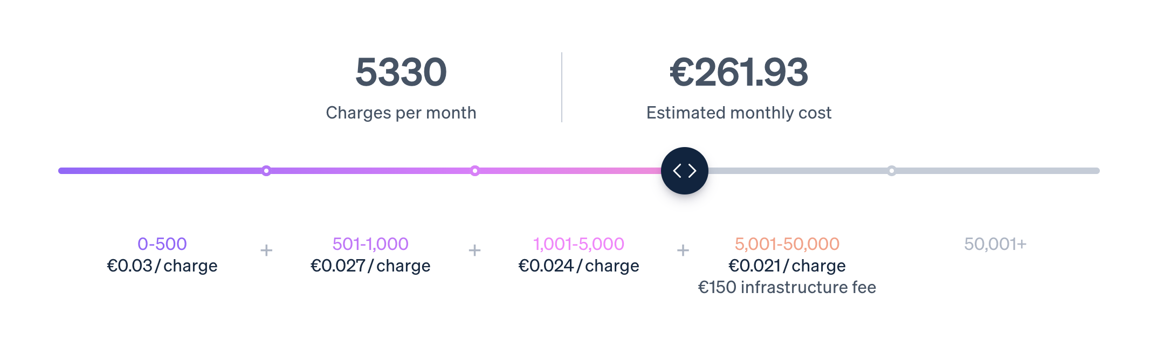Viewport: 1157px width, 348px height.
Task: Click plus icon after 0-500 tier
Action: click(266, 250)
